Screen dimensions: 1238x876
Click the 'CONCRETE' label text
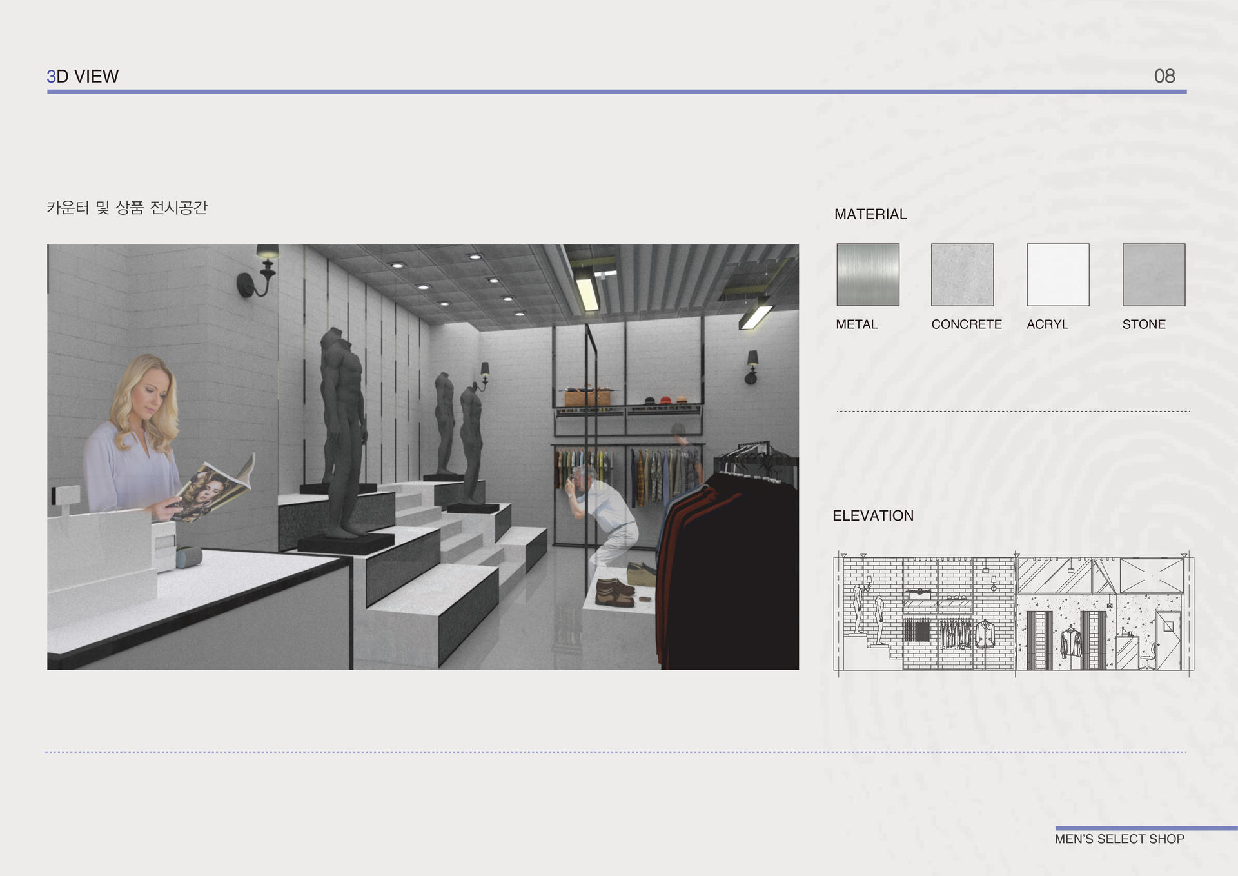[x=967, y=324]
